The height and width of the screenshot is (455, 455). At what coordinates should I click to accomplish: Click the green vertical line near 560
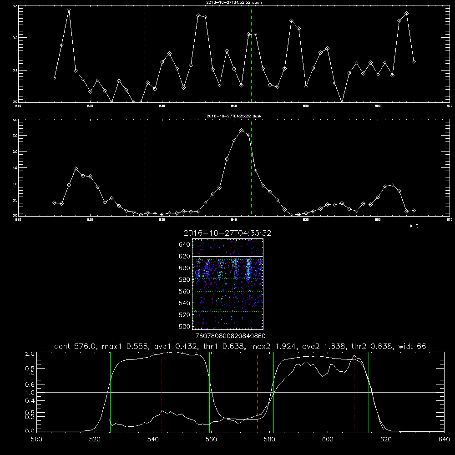coord(209,392)
